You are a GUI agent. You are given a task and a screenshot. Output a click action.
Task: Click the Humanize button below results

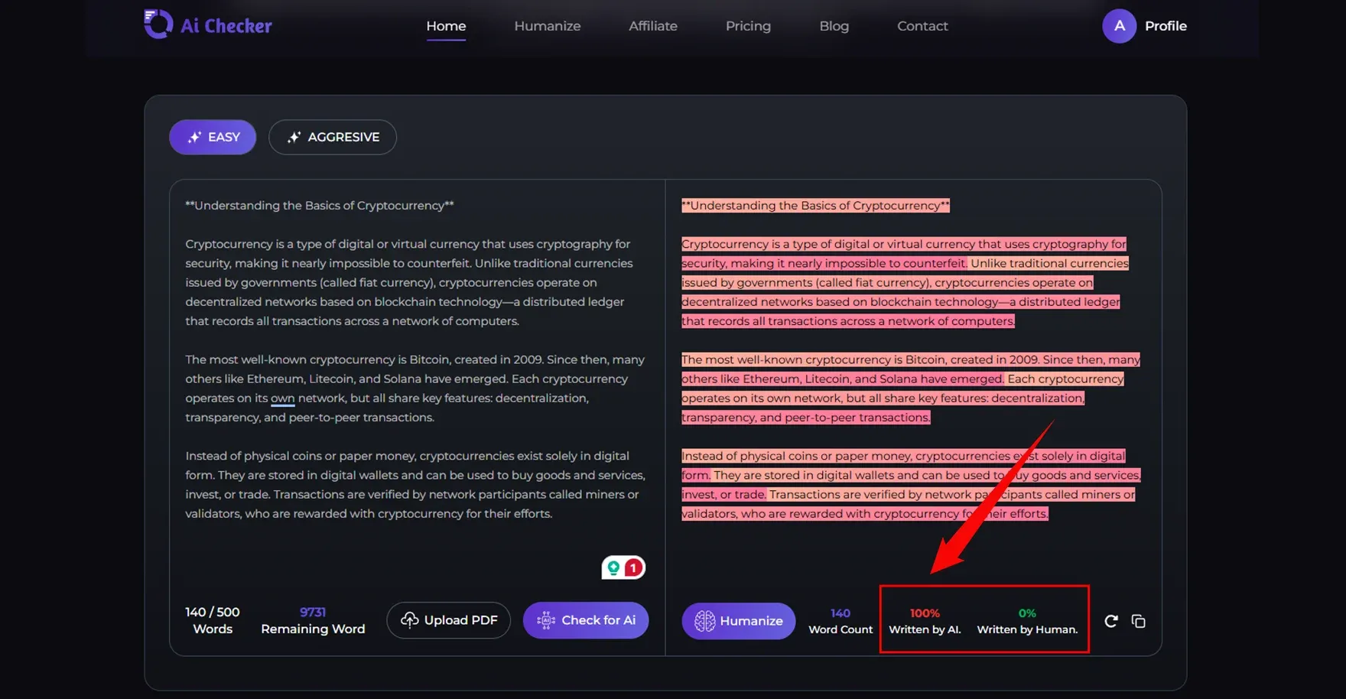coord(738,621)
